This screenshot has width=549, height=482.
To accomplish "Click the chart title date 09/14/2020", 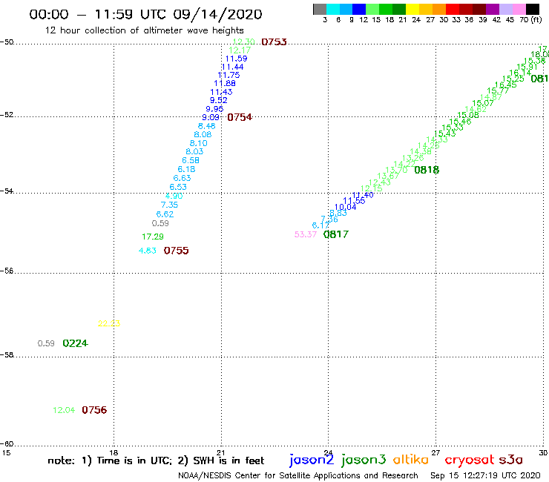I will pyautogui.click(x=217, y=15).
